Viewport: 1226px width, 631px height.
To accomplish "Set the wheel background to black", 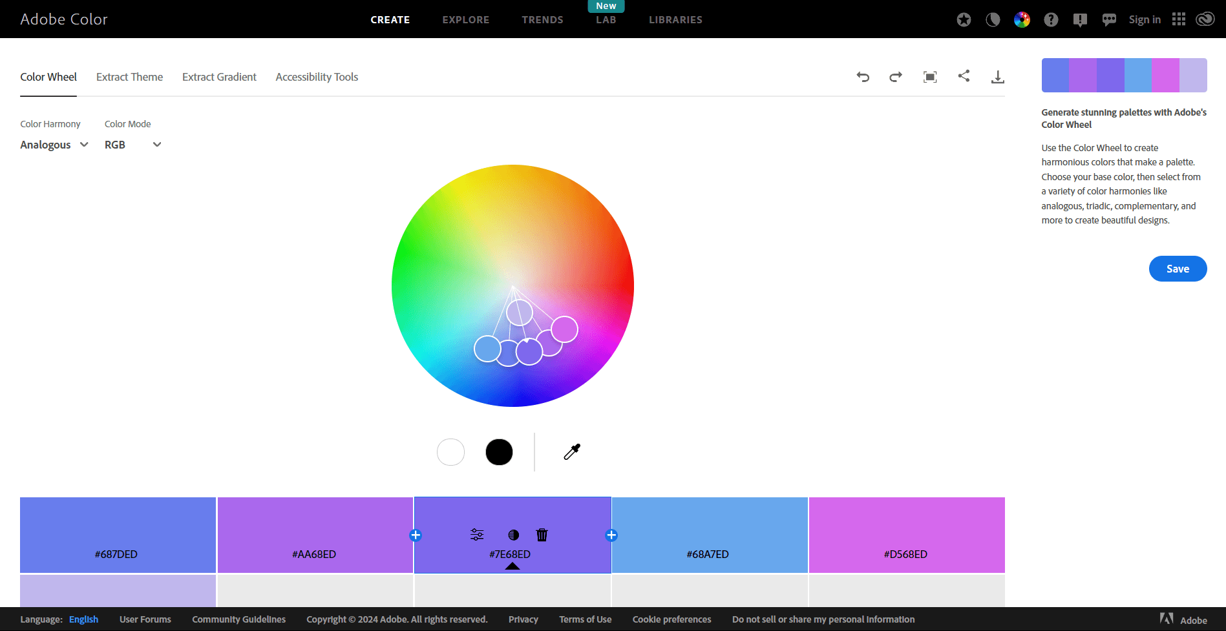I will (499, 451).
